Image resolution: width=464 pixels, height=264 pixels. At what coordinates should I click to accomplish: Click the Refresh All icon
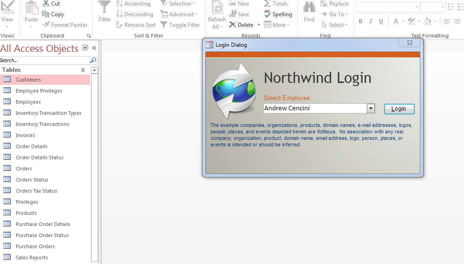click(x=217, y=8)
